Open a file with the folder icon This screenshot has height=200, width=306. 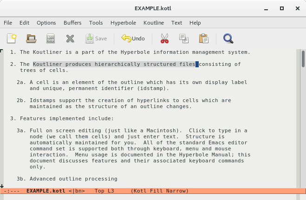point(31,39)
